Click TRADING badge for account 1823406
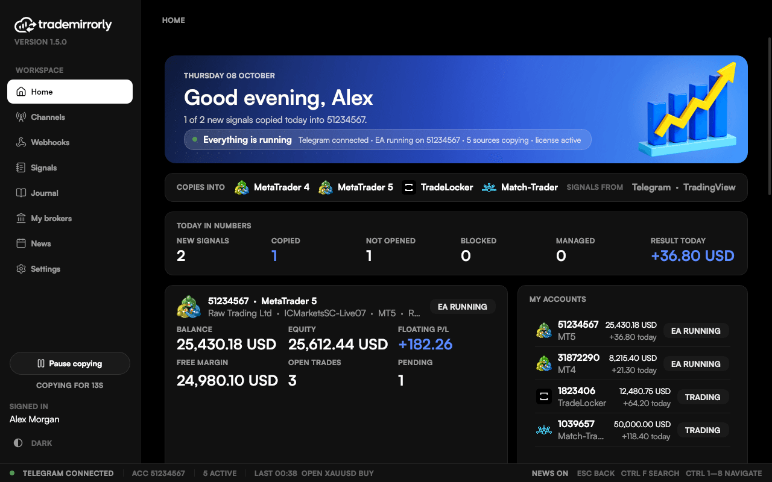Screen dimensions: 772x482 click(703, 397)
